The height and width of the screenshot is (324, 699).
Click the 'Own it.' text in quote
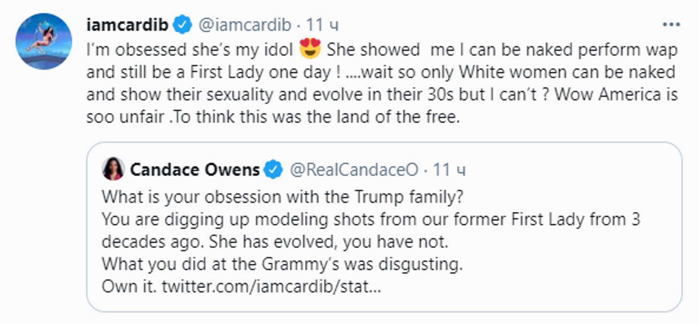[129, 286]
